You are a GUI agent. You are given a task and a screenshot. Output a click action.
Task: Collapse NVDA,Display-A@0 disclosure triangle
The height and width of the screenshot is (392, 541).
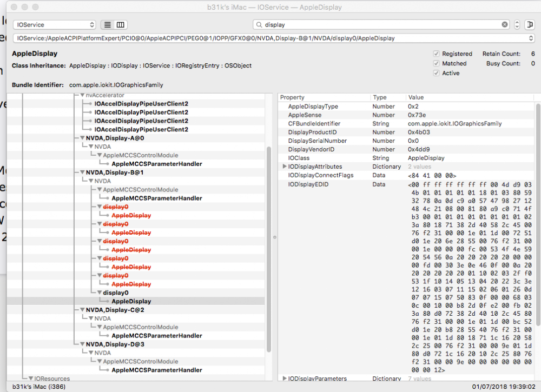(x=82, y=138)
